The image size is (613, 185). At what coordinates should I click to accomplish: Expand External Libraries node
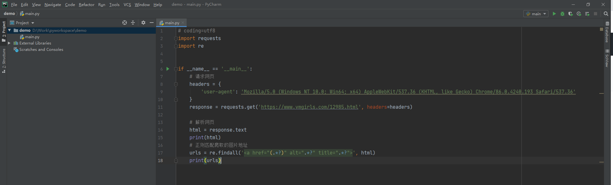(9, 43)
